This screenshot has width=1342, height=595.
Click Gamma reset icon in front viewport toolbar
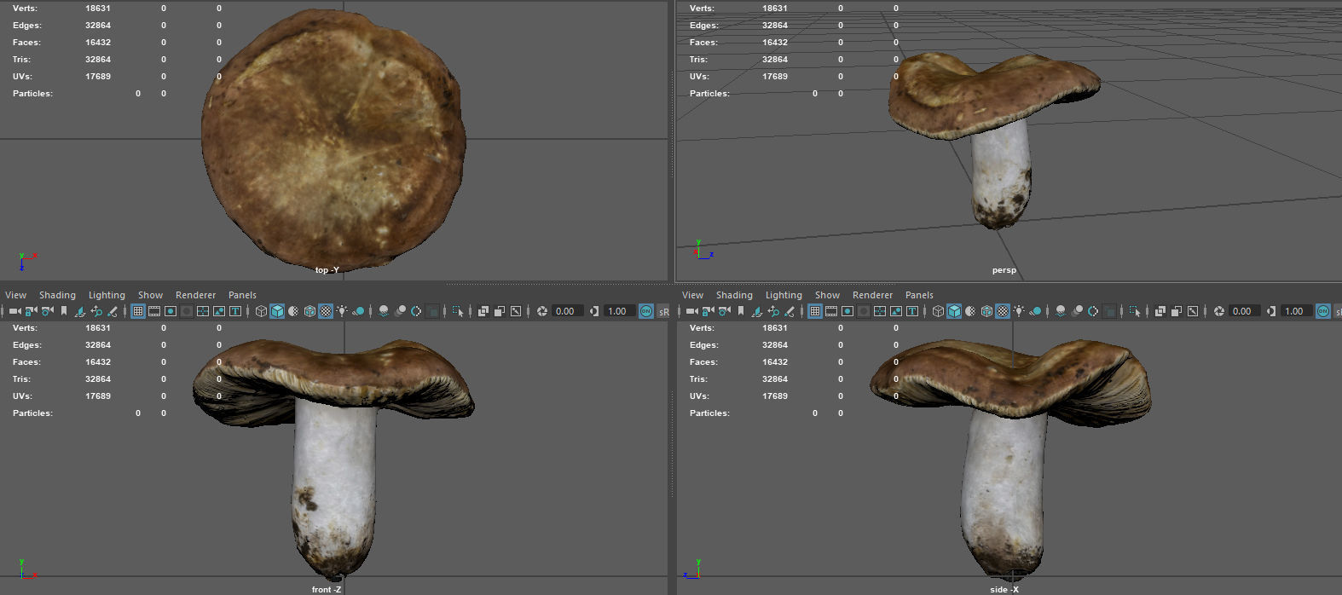pos(594,311)
